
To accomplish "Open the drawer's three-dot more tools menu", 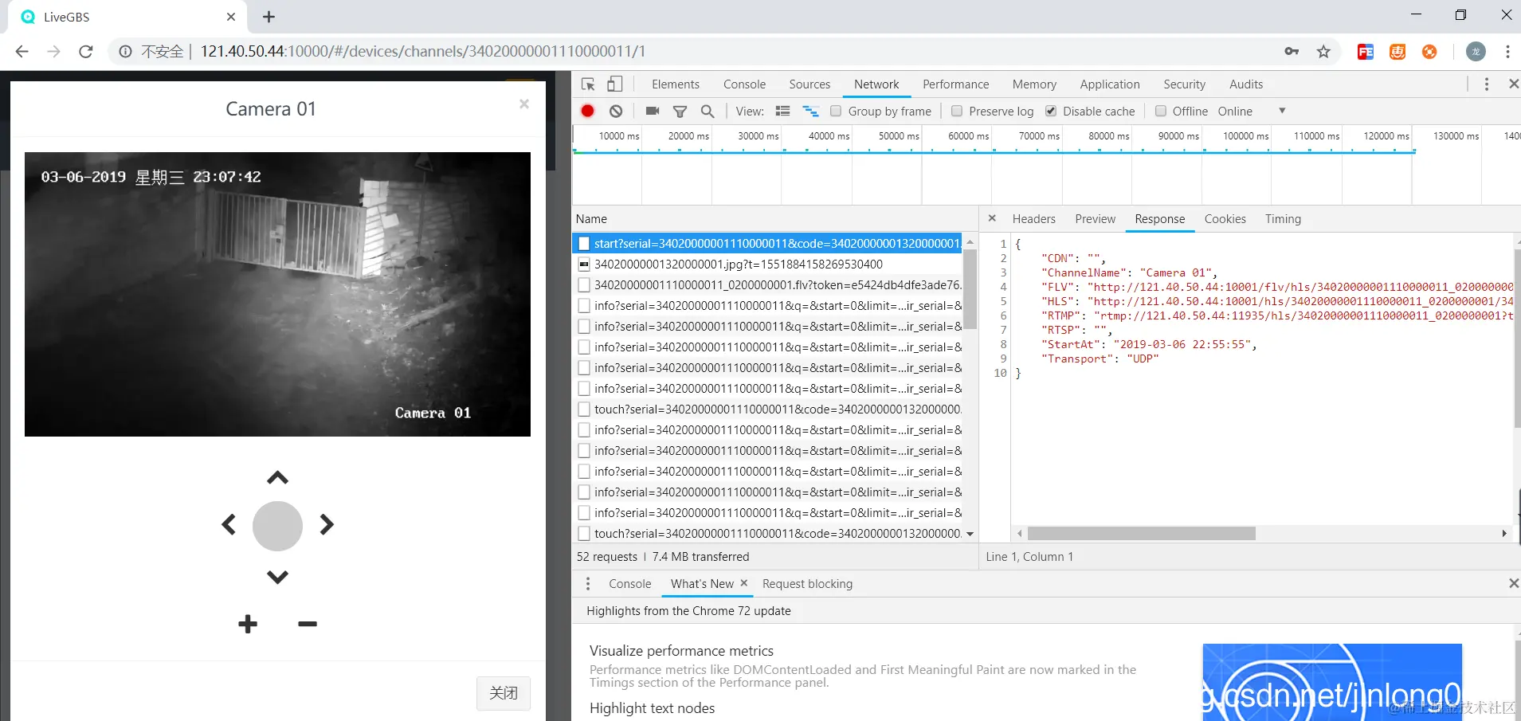I will click(588, 584).
